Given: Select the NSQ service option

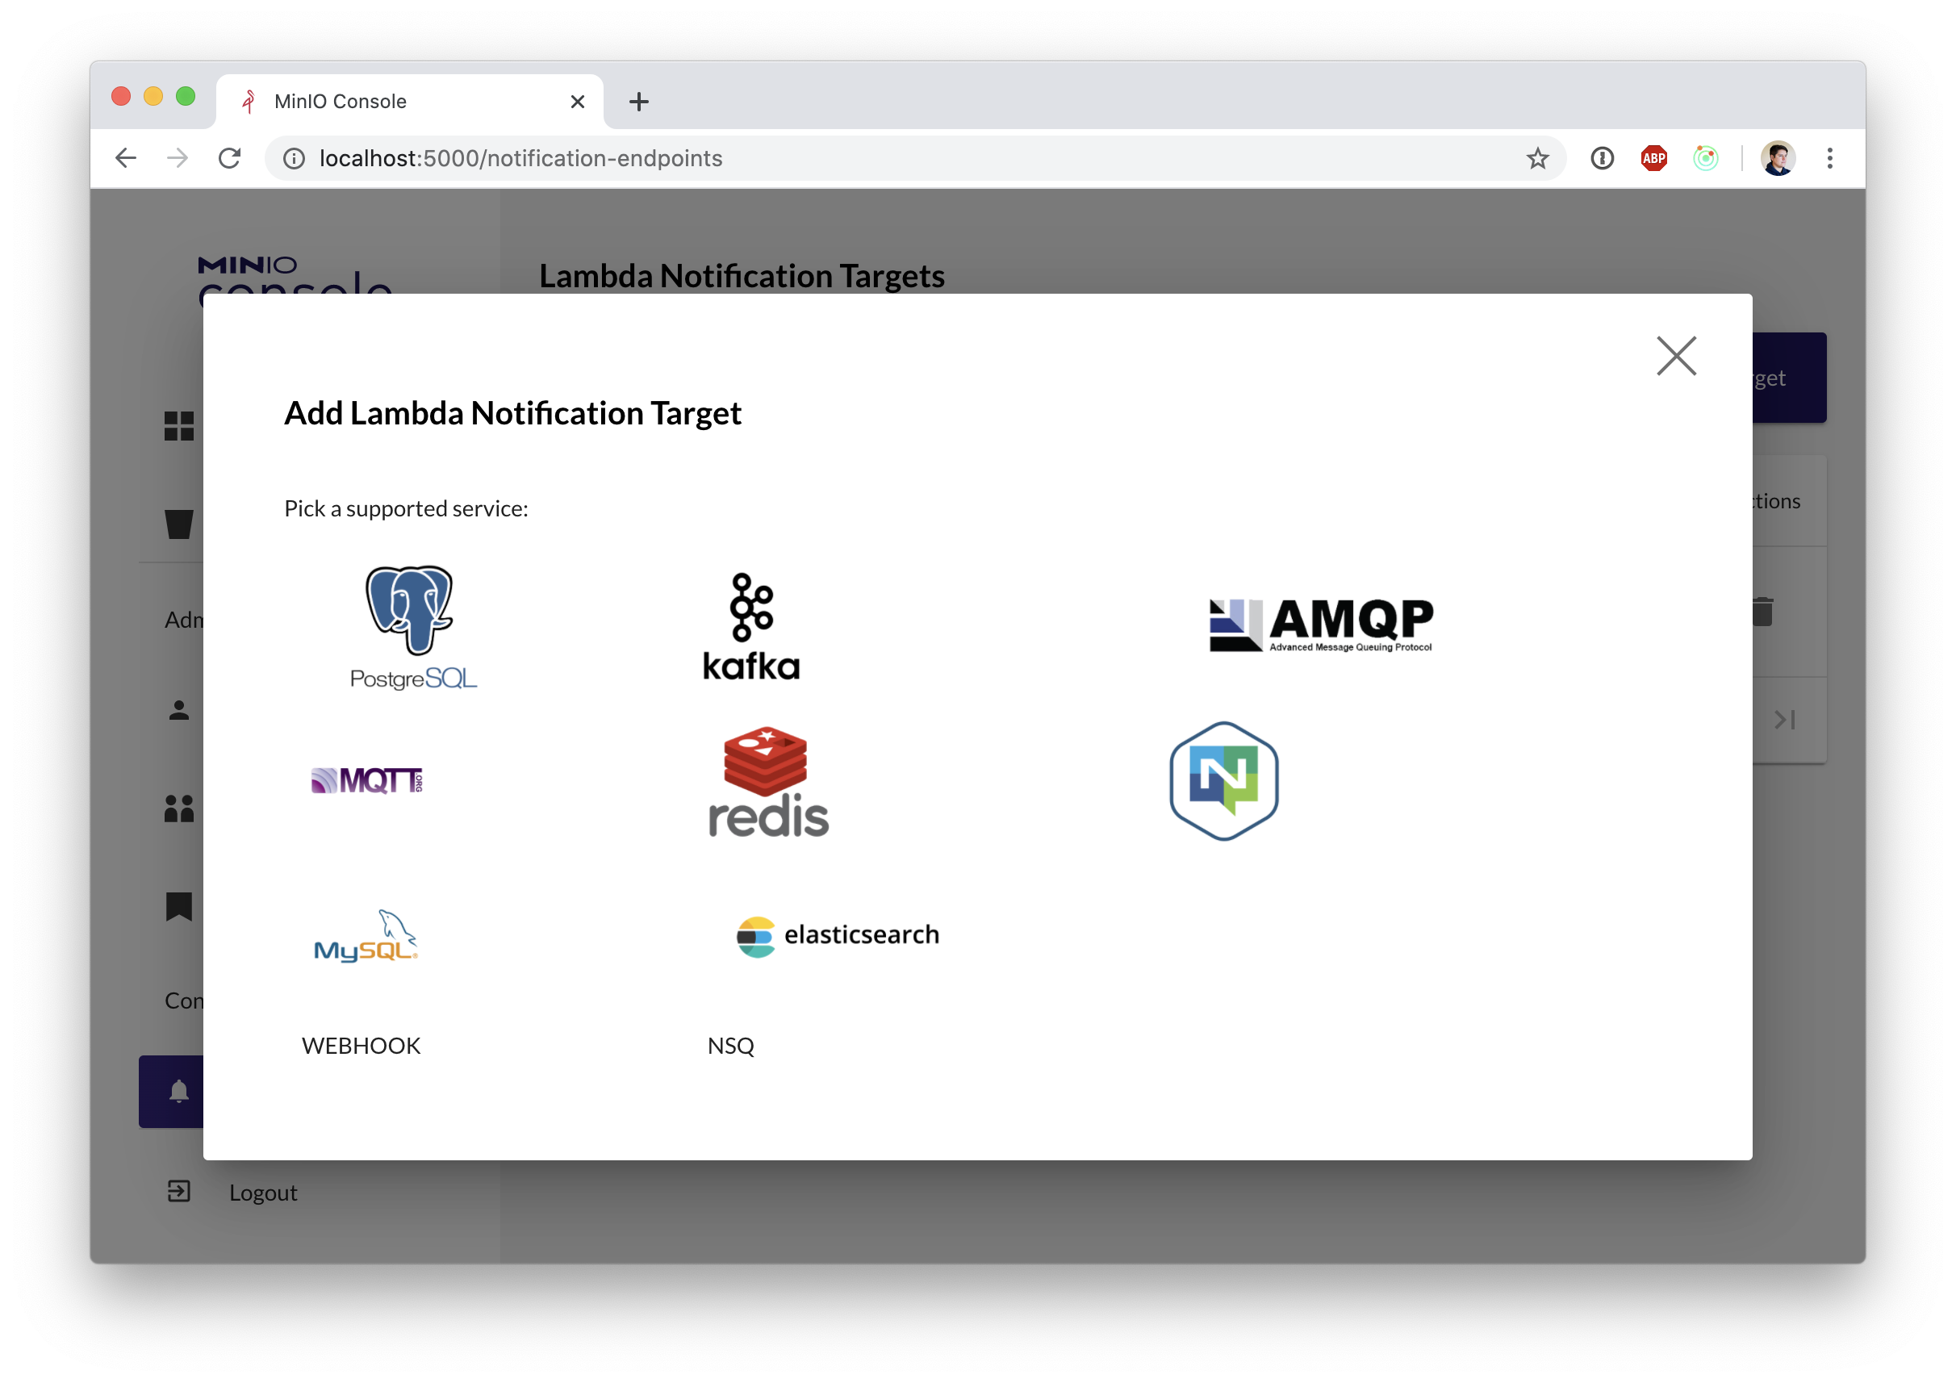Looking at the screenshot, I should tap(731, 1046).
